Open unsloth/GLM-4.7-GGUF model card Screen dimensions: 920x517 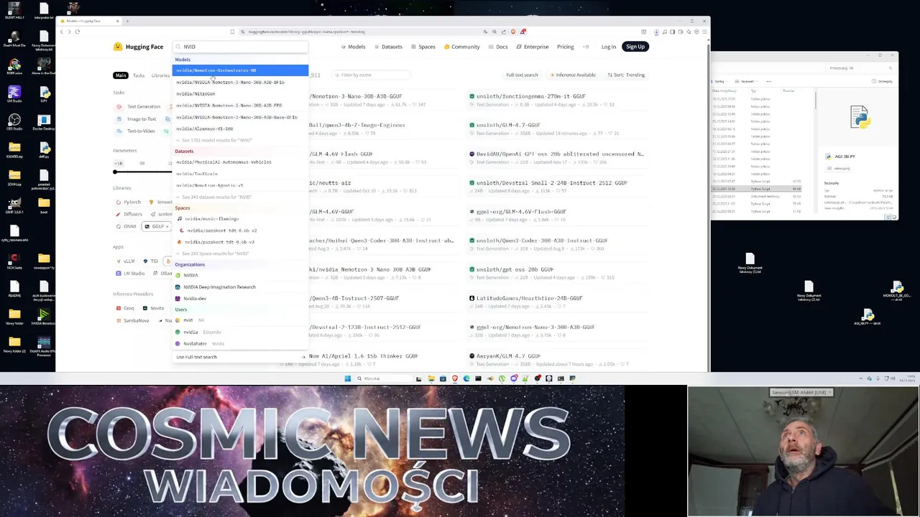click(x=558, y=129)
